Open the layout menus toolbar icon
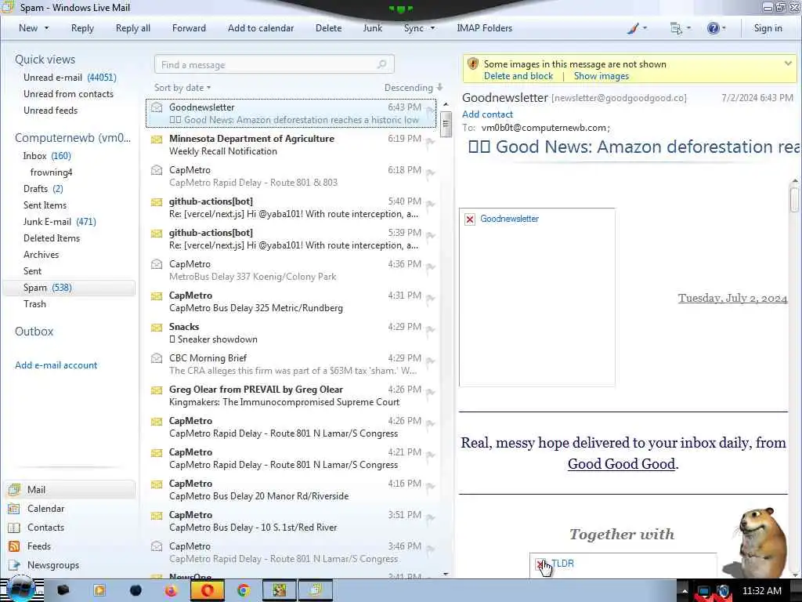The width and height of the screenshot is (802, 602). click(676, 28)
